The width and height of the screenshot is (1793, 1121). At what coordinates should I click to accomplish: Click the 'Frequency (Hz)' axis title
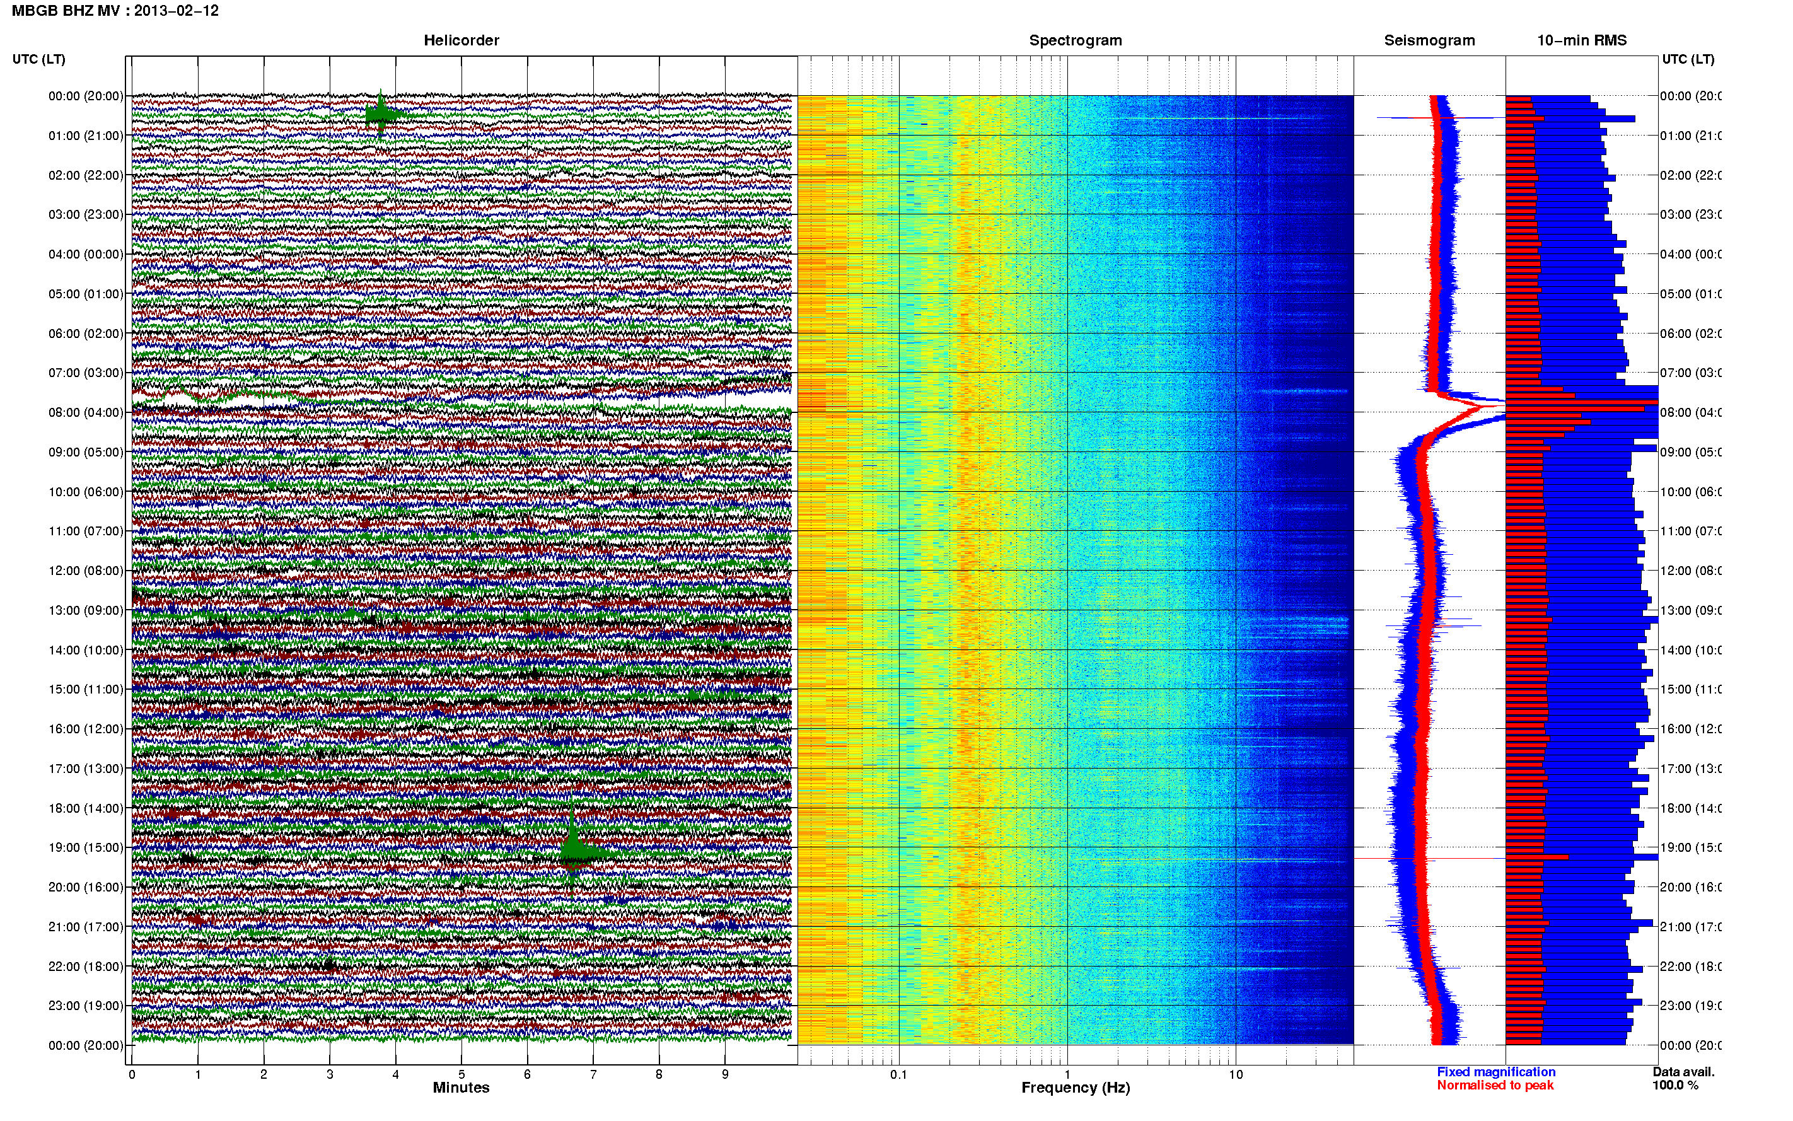(1076, 1088)
